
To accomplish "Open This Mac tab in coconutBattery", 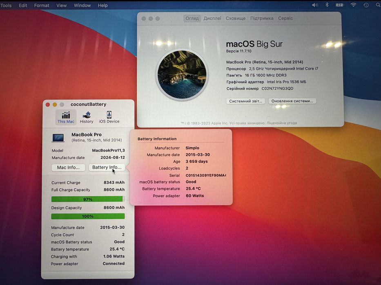I will coord(66,118).
